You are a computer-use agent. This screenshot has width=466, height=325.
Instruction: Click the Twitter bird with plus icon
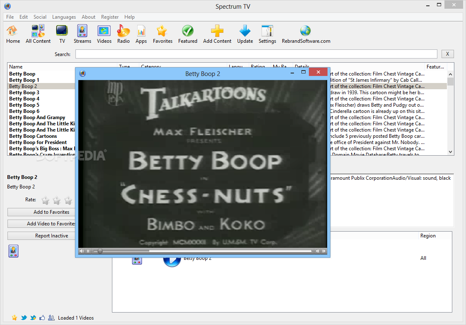click(x=33, y=318)
